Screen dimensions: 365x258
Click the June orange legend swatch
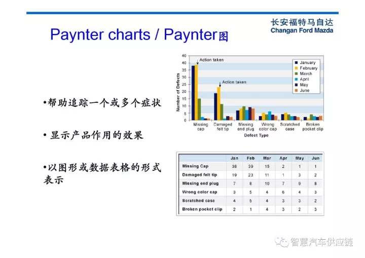pyautogui.click(x=296, y=91)
